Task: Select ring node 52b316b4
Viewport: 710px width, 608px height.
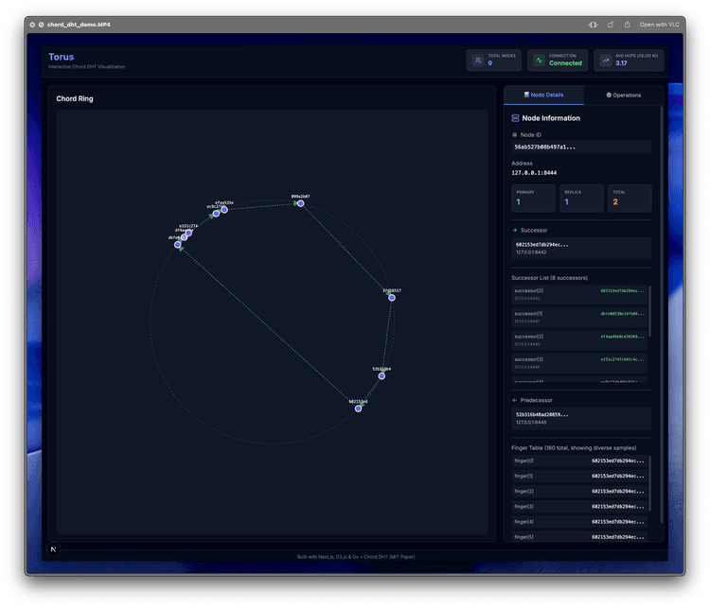Action: [x=382, y=375]
